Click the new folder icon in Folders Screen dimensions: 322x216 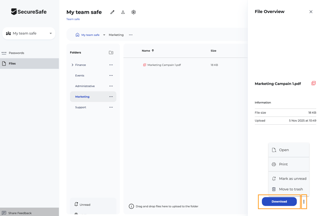point(111,53)
